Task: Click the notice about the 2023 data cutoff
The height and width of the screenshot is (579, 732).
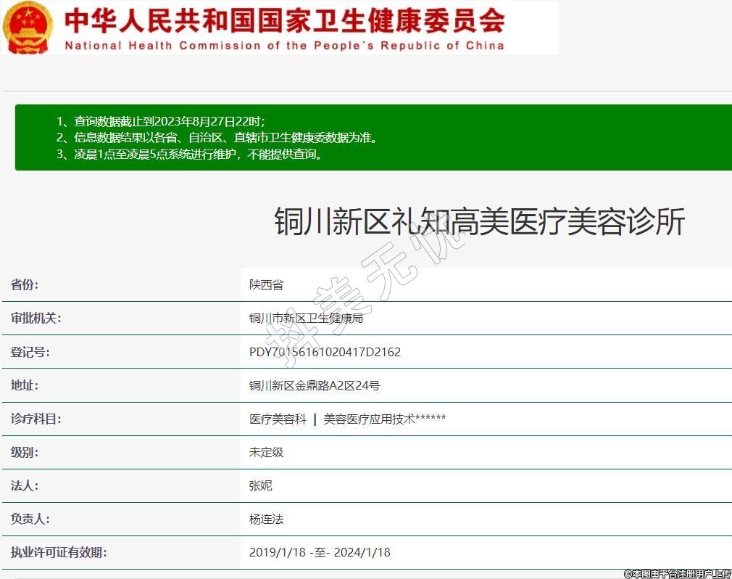Action: point(160,121)
